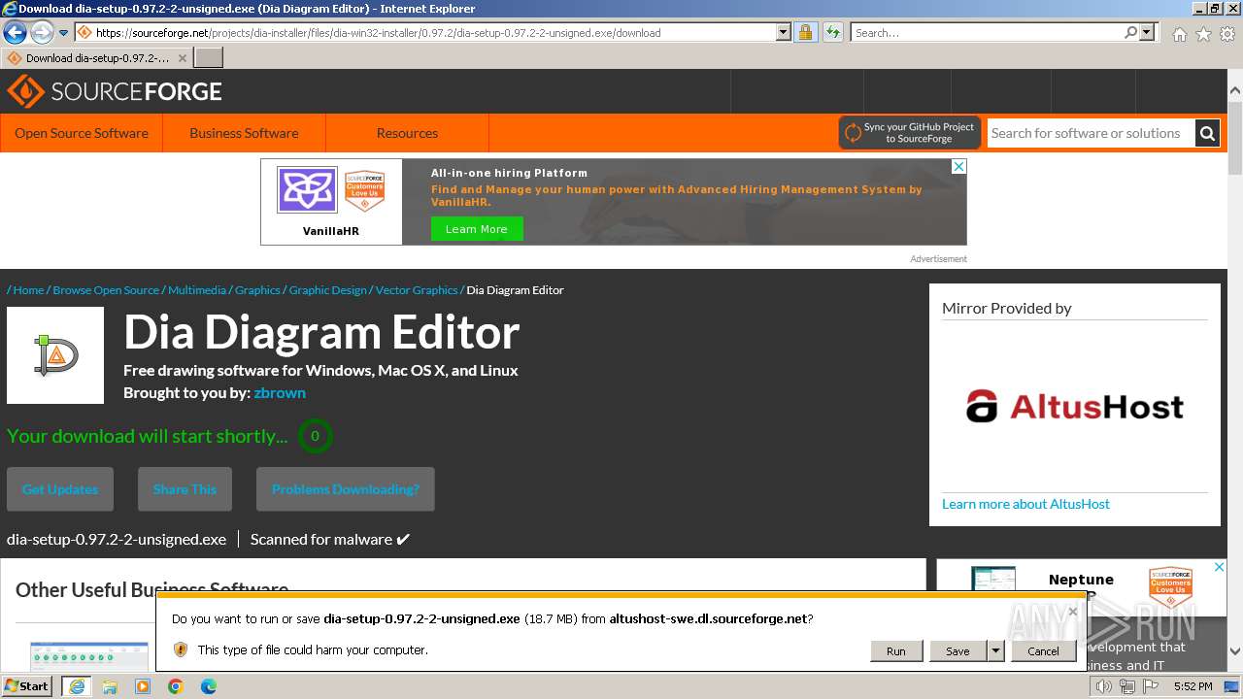
Task: Select the Download dia-setup browser tab
Action: (x=97, y=57)
